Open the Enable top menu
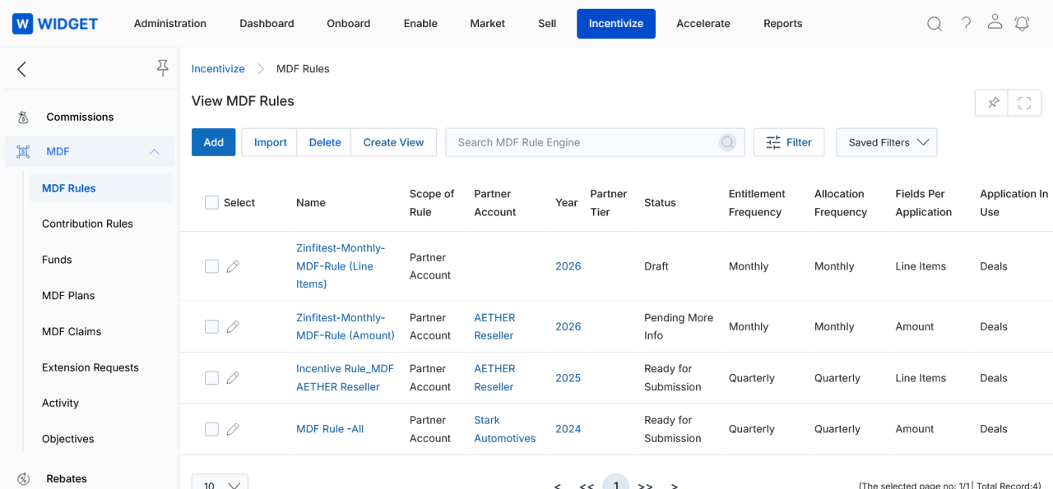The width and height of the screenshot is (1053, 489). [x=420, y=24]
